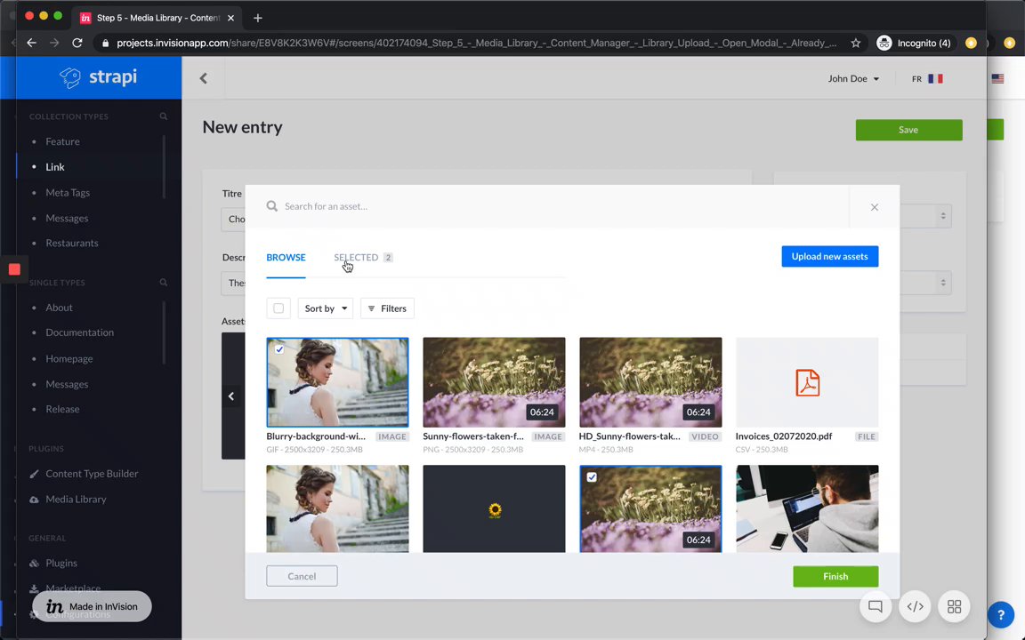Click the green Save button
Screen dimensions: 1025x640
[x=908, y=129]
